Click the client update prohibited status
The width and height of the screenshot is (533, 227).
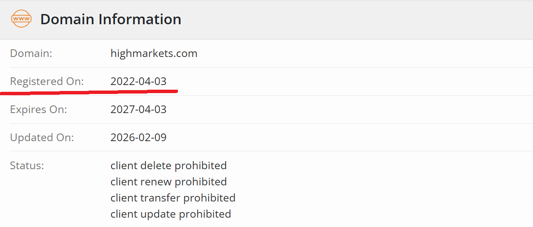click(x=171, y=214)
